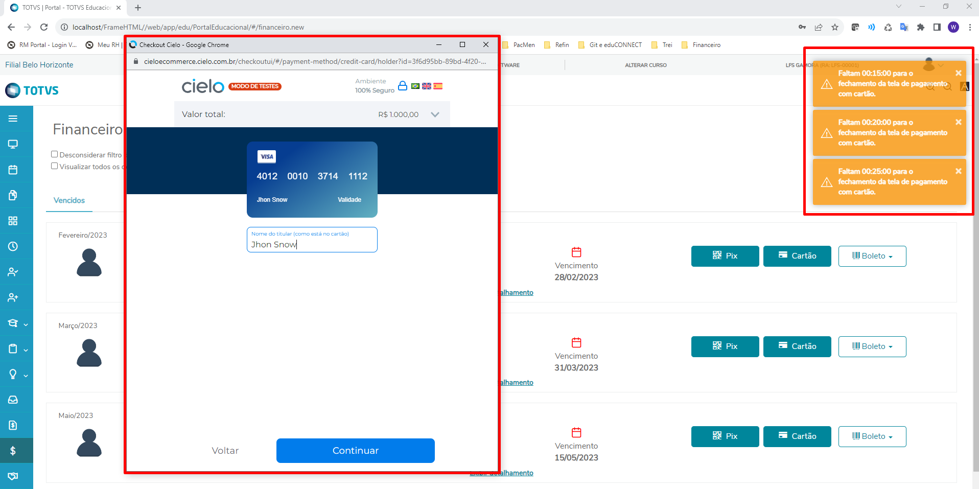
Task: Click the ALTERAR CURSO link
Action: point(646,65)
